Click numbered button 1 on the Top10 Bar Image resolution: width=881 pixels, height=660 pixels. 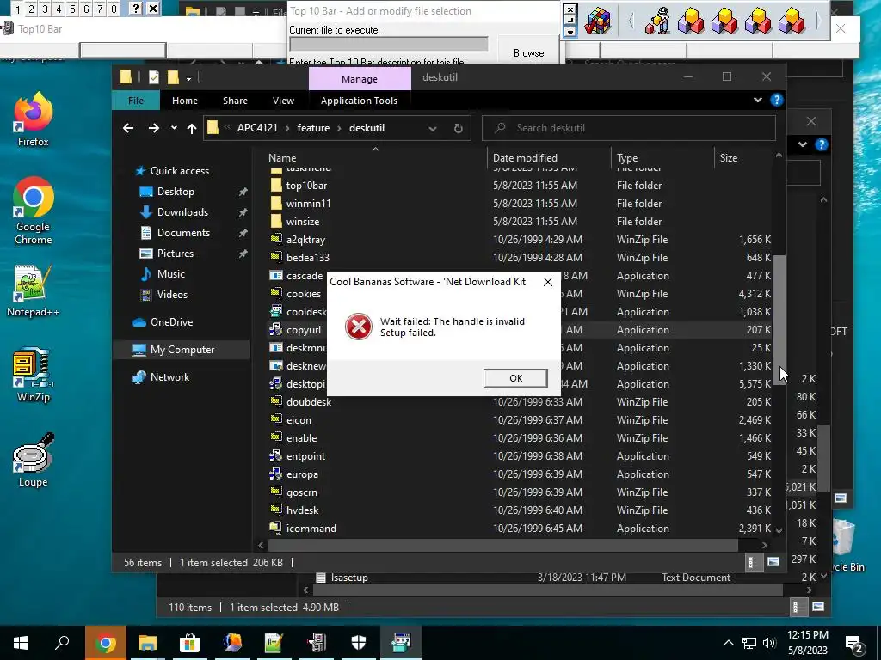[x=17, y=9]
